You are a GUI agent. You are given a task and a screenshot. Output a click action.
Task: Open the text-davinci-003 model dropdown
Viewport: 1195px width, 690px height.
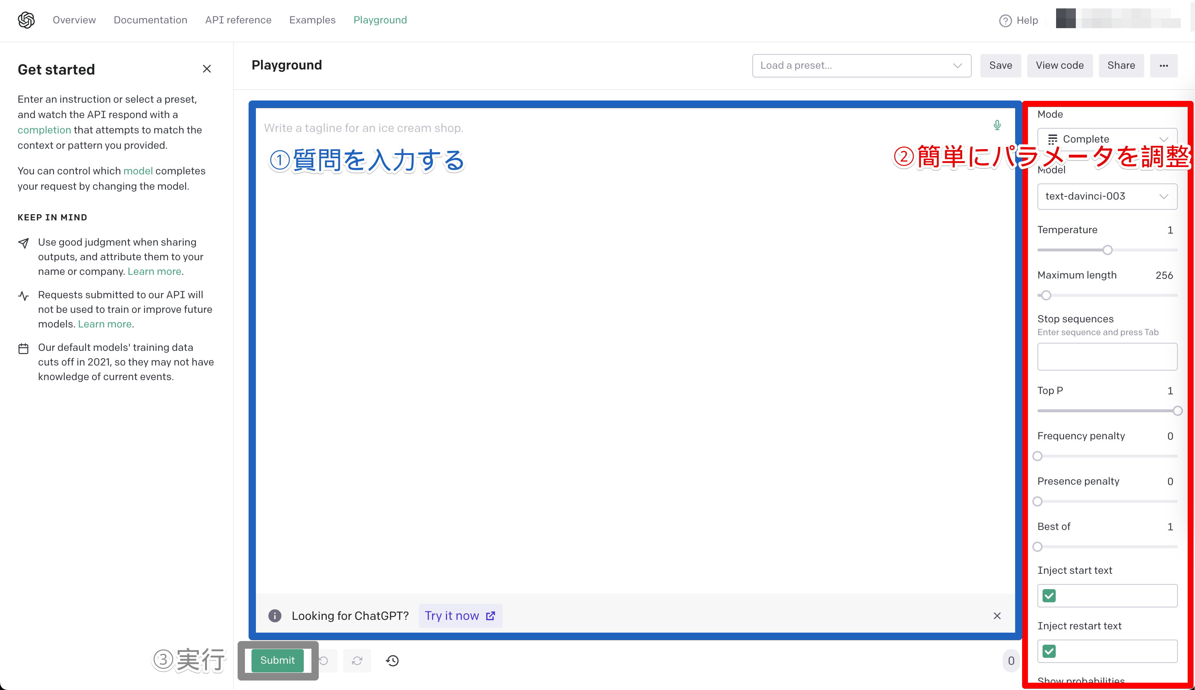[1107, 196]
